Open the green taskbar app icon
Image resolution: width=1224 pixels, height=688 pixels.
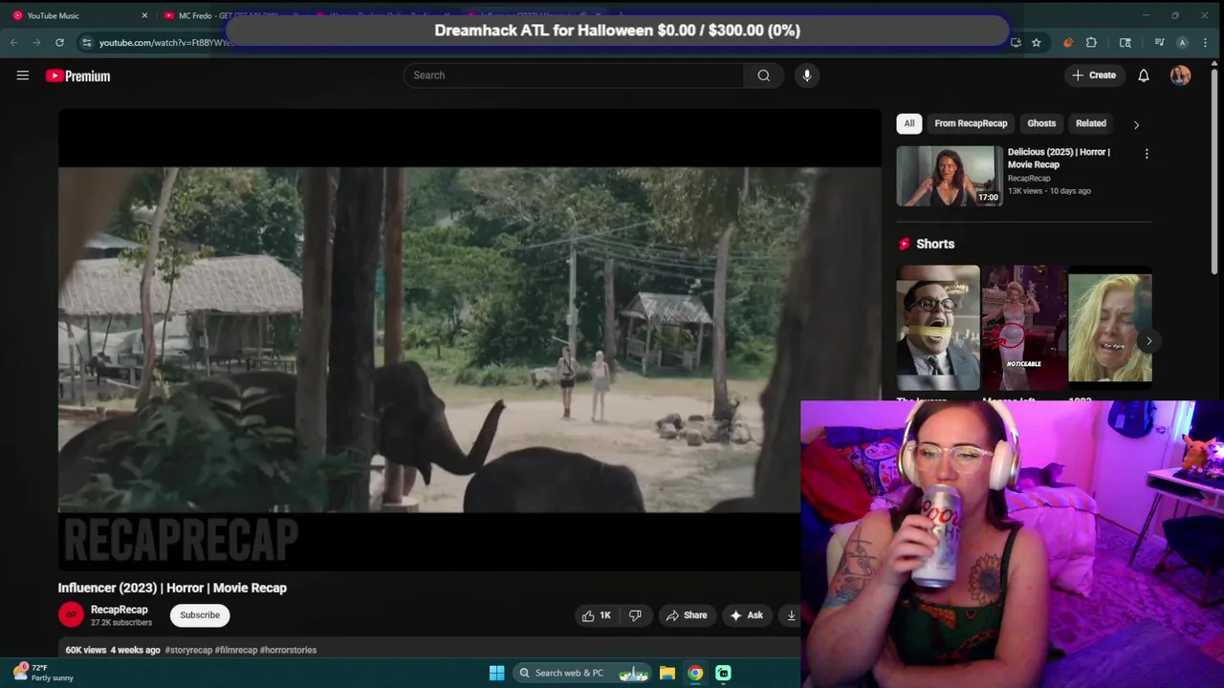pos(723,673)
